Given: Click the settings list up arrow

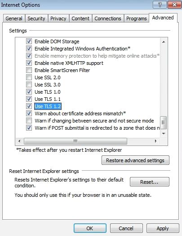Looking at the screenshot, I should 164,42.
